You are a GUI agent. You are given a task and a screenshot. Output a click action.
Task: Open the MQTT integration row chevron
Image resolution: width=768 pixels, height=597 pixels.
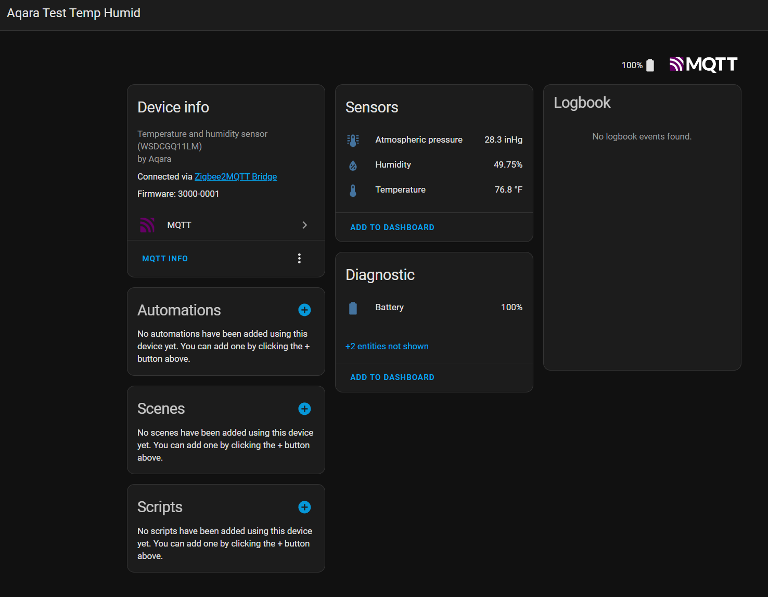point(304,225)
